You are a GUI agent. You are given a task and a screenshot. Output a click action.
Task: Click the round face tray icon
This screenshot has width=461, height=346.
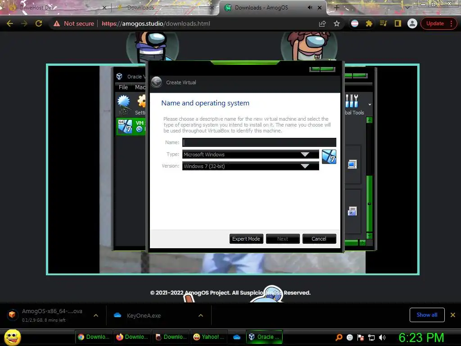(349, 337)
